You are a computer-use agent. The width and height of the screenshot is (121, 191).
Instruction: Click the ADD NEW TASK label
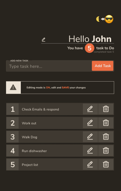click(x=19, y=61)
